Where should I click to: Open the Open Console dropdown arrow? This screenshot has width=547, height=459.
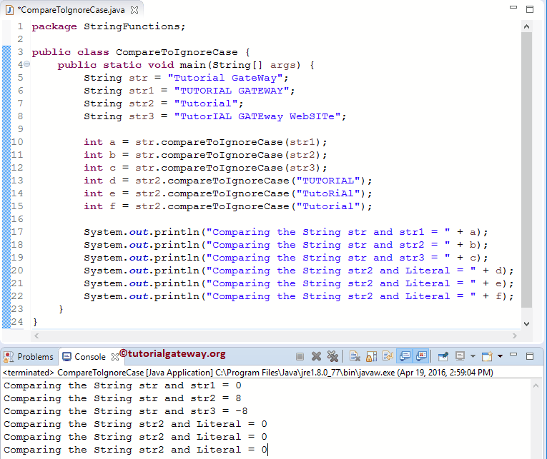point(500,356)
